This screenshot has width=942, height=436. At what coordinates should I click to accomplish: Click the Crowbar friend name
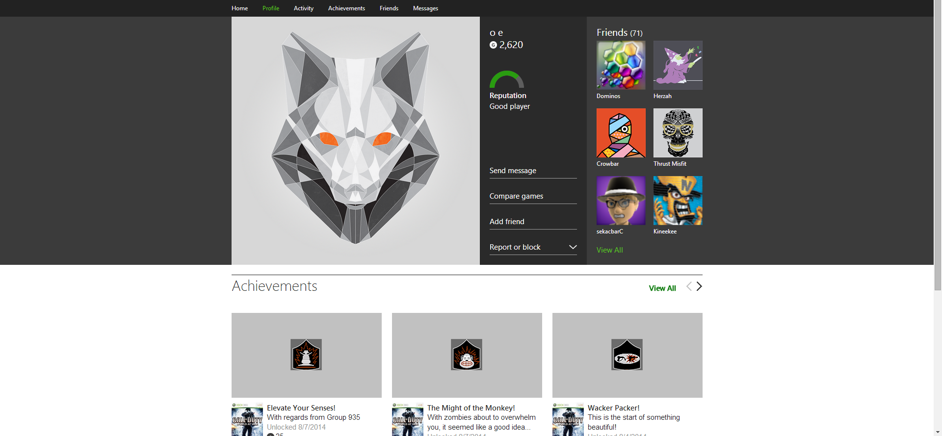pyautogui.click(x=607, y=164)
